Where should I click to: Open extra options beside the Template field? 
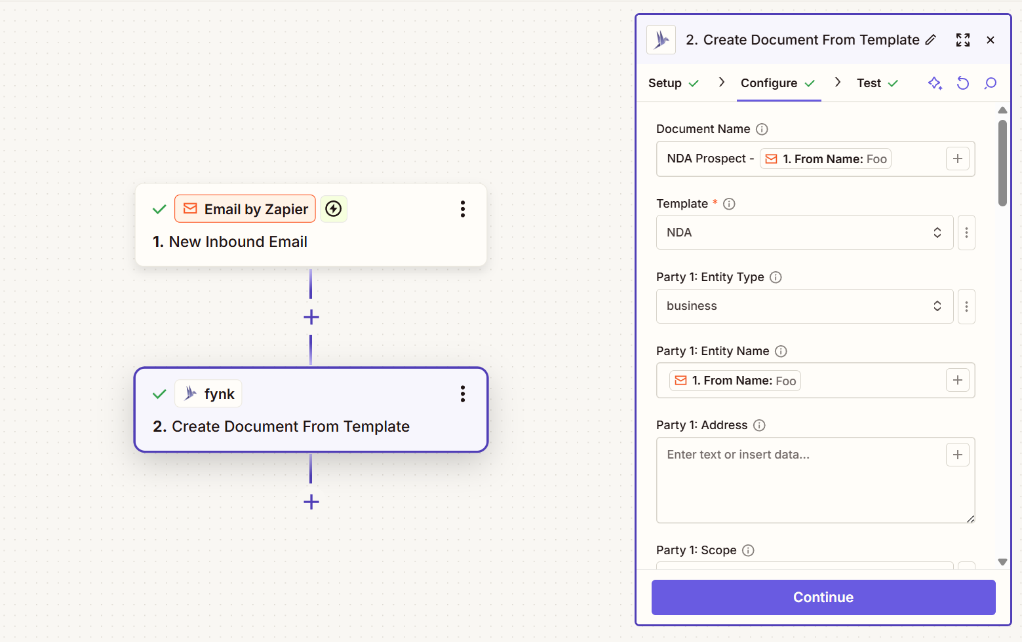(x=966, y=232)
